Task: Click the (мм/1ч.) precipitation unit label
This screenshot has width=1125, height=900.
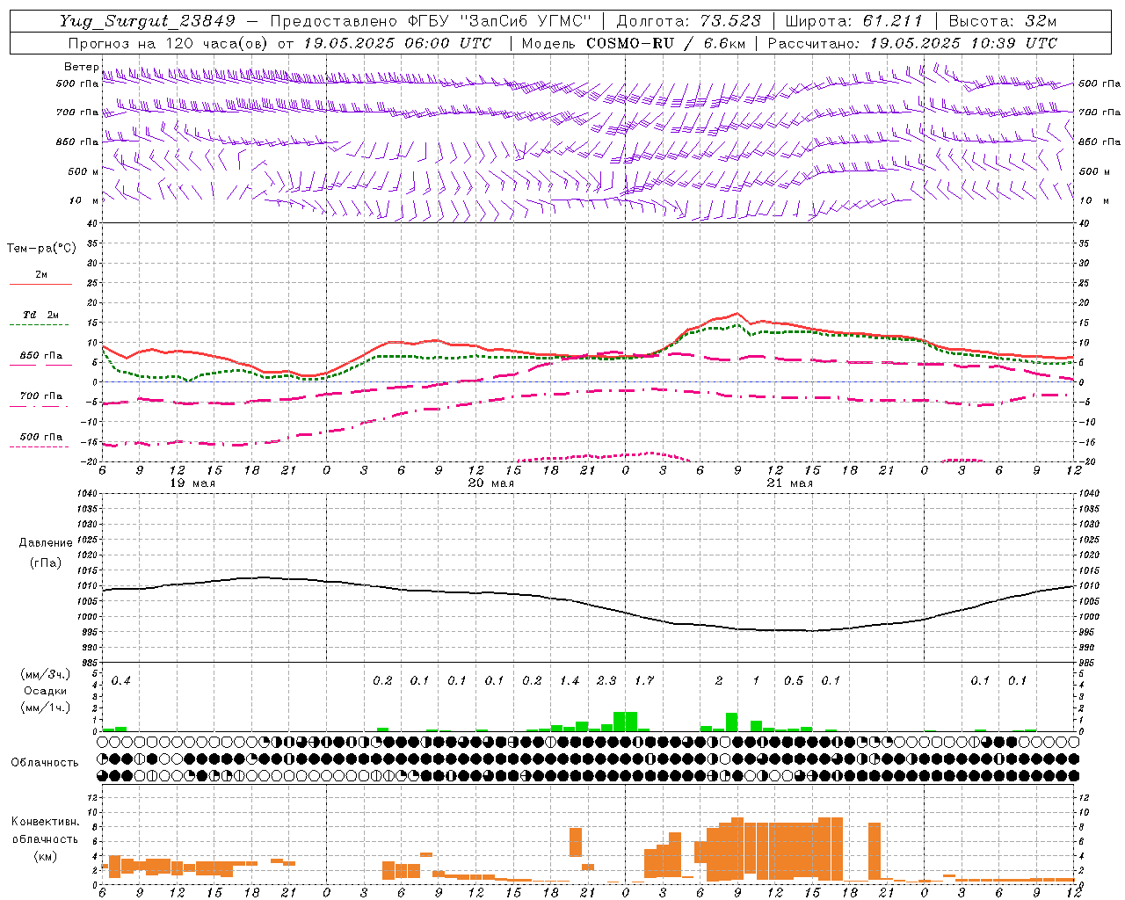Action: coord(45,708)
